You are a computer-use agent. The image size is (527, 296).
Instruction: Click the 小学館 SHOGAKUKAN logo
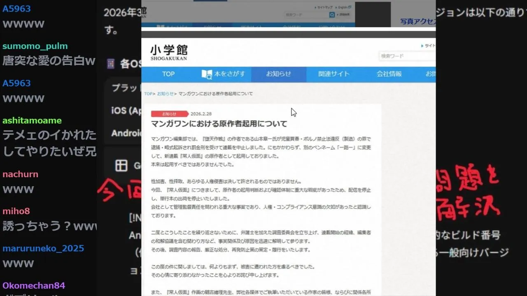pyautogui.click(x=169, y=53)
